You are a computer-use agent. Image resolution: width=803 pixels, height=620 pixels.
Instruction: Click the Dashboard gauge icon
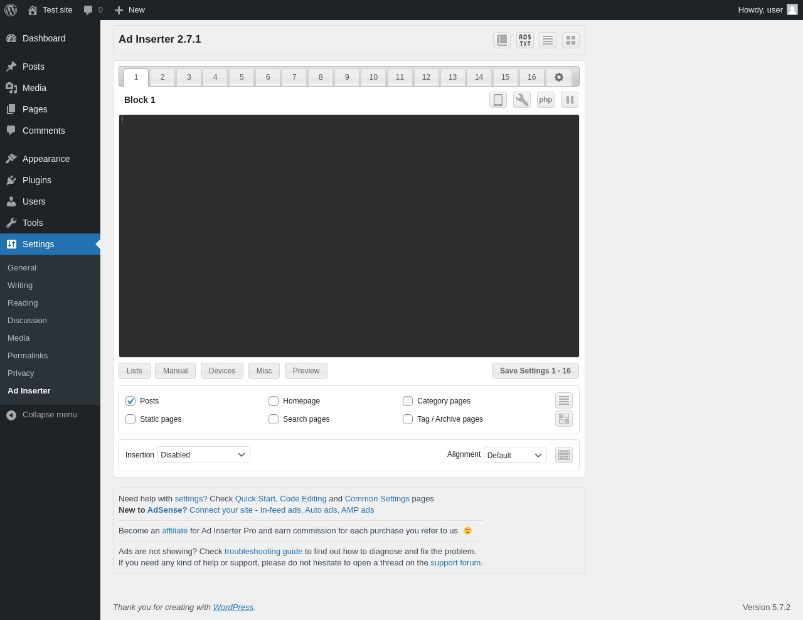(11, 38)
